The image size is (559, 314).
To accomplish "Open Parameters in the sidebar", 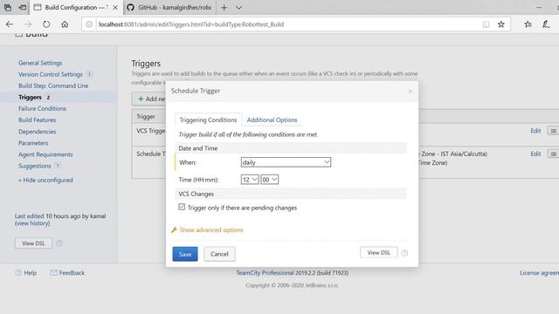I will pos(33,143).
